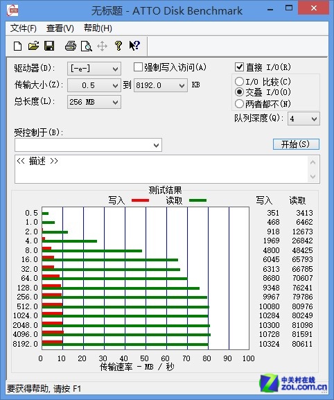The height and width of the screenshot is (400, 334).
Task: Open the 文件(F) menu
Action: click(x=23, y=28)
